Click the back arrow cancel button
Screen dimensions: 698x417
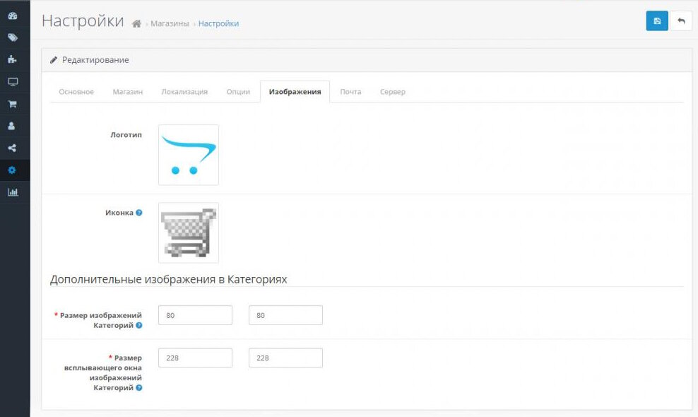point(681,21)
